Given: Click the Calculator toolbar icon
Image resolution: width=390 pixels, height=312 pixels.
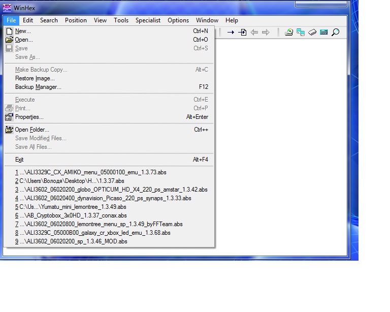Looking at the screenshot, I should [323, 32].
